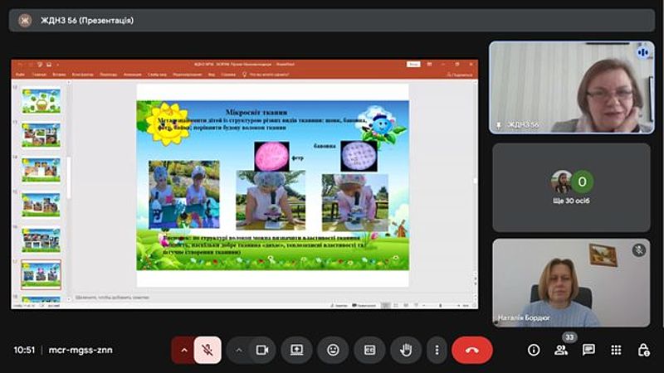Viewport: 664px width, 373px height.
Task: Show the participants list panel
Action: (x=561, y=350)
